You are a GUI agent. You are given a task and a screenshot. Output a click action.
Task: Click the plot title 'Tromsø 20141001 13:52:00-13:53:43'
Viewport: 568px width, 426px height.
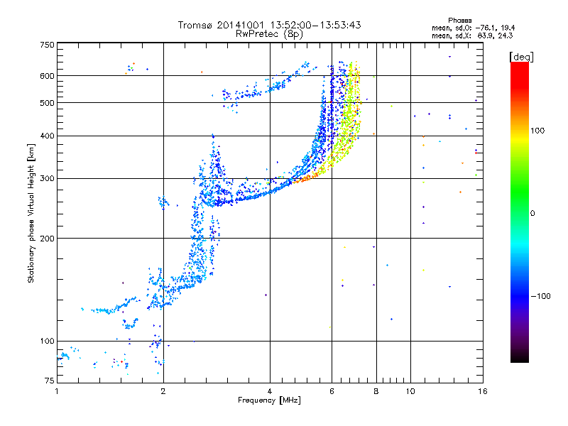point(269,25)
